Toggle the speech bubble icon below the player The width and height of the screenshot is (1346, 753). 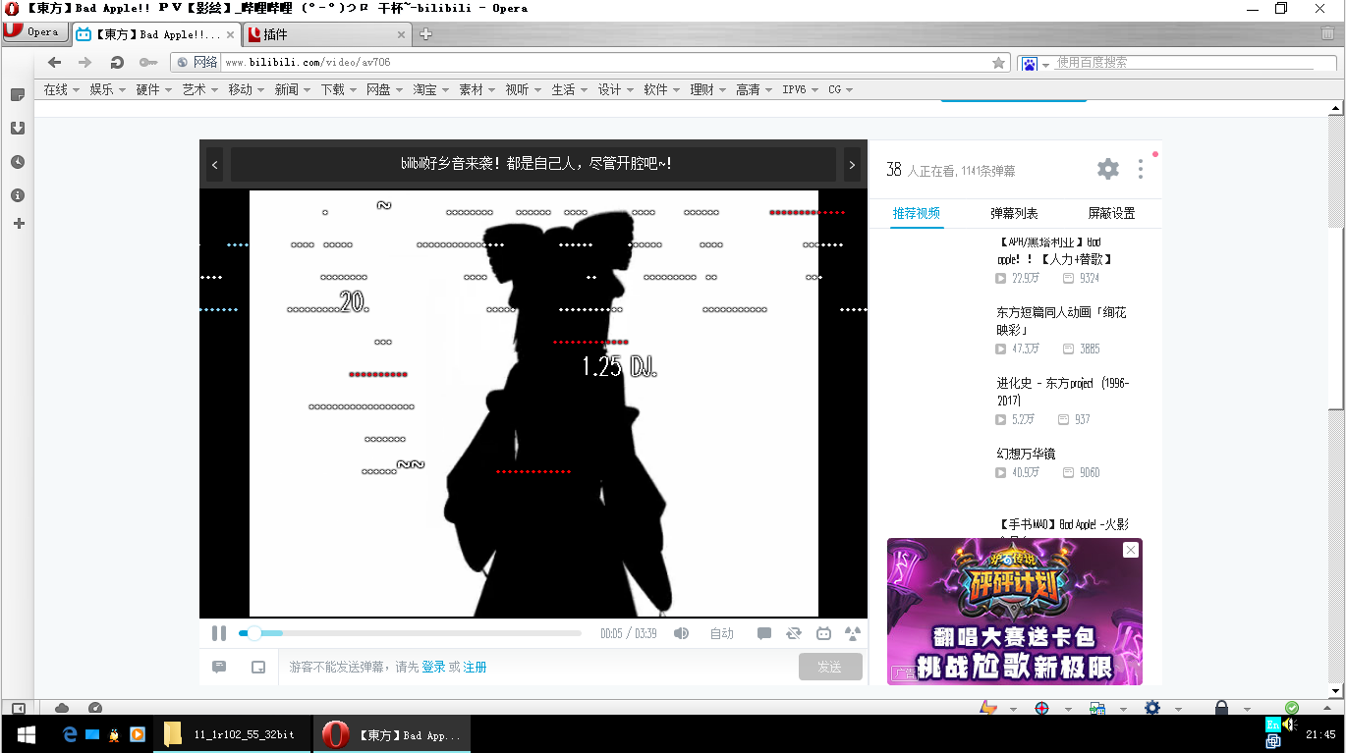click(218, 667)
